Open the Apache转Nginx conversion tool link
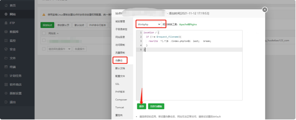This screenshot has width=296, height=120. (x=188, y=24)
